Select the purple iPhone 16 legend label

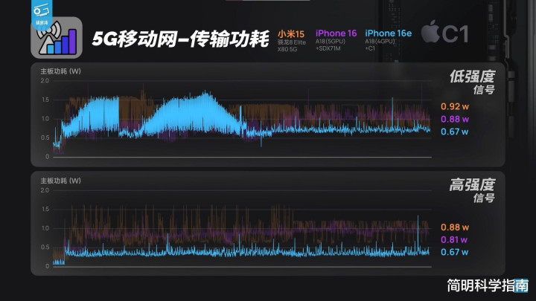tap(336, 33)
